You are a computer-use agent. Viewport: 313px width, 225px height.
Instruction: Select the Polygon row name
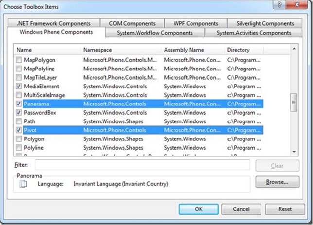pyautogui.click(x=34, y=139)
